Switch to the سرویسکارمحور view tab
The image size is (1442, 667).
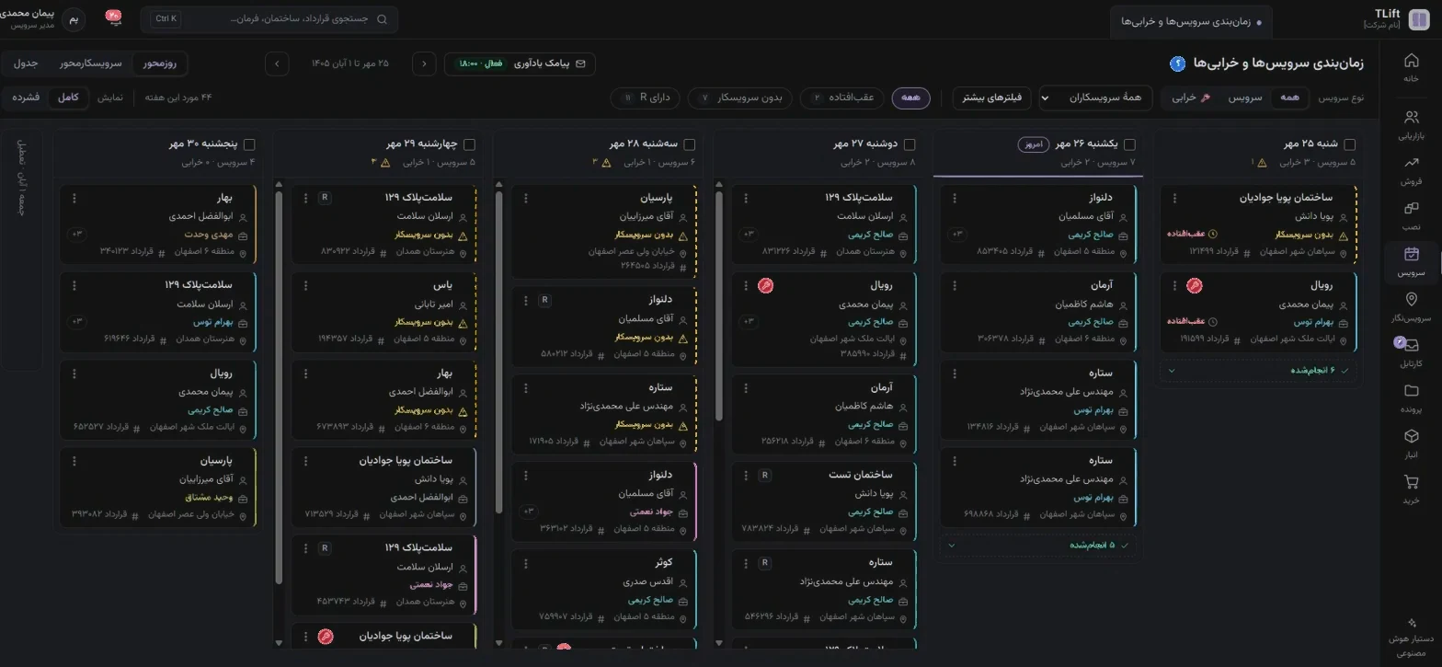[x=91, y=63]
